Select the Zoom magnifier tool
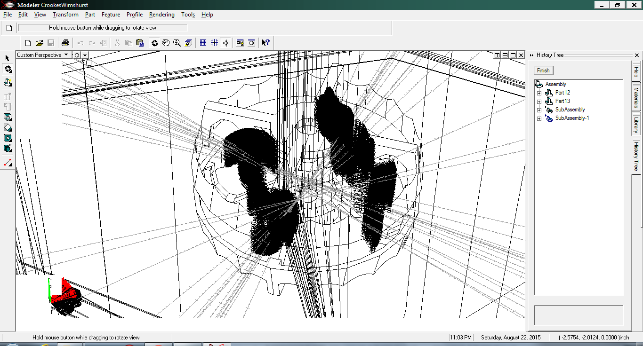The height and width of the screenshot is (346, 643). pos(177,43)
